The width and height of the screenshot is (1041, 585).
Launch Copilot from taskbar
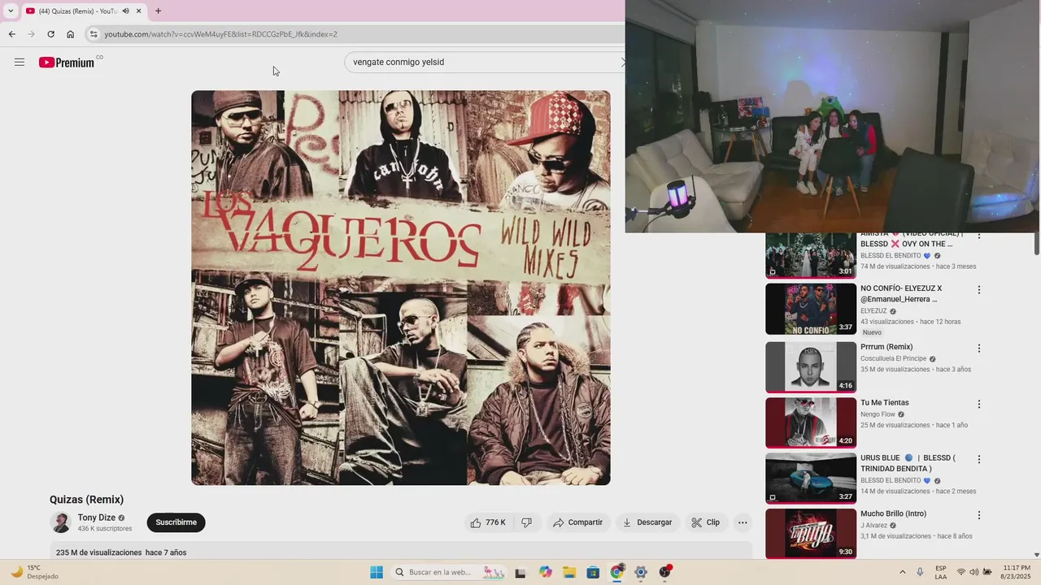pyautogui.click(x=545, y=572)
